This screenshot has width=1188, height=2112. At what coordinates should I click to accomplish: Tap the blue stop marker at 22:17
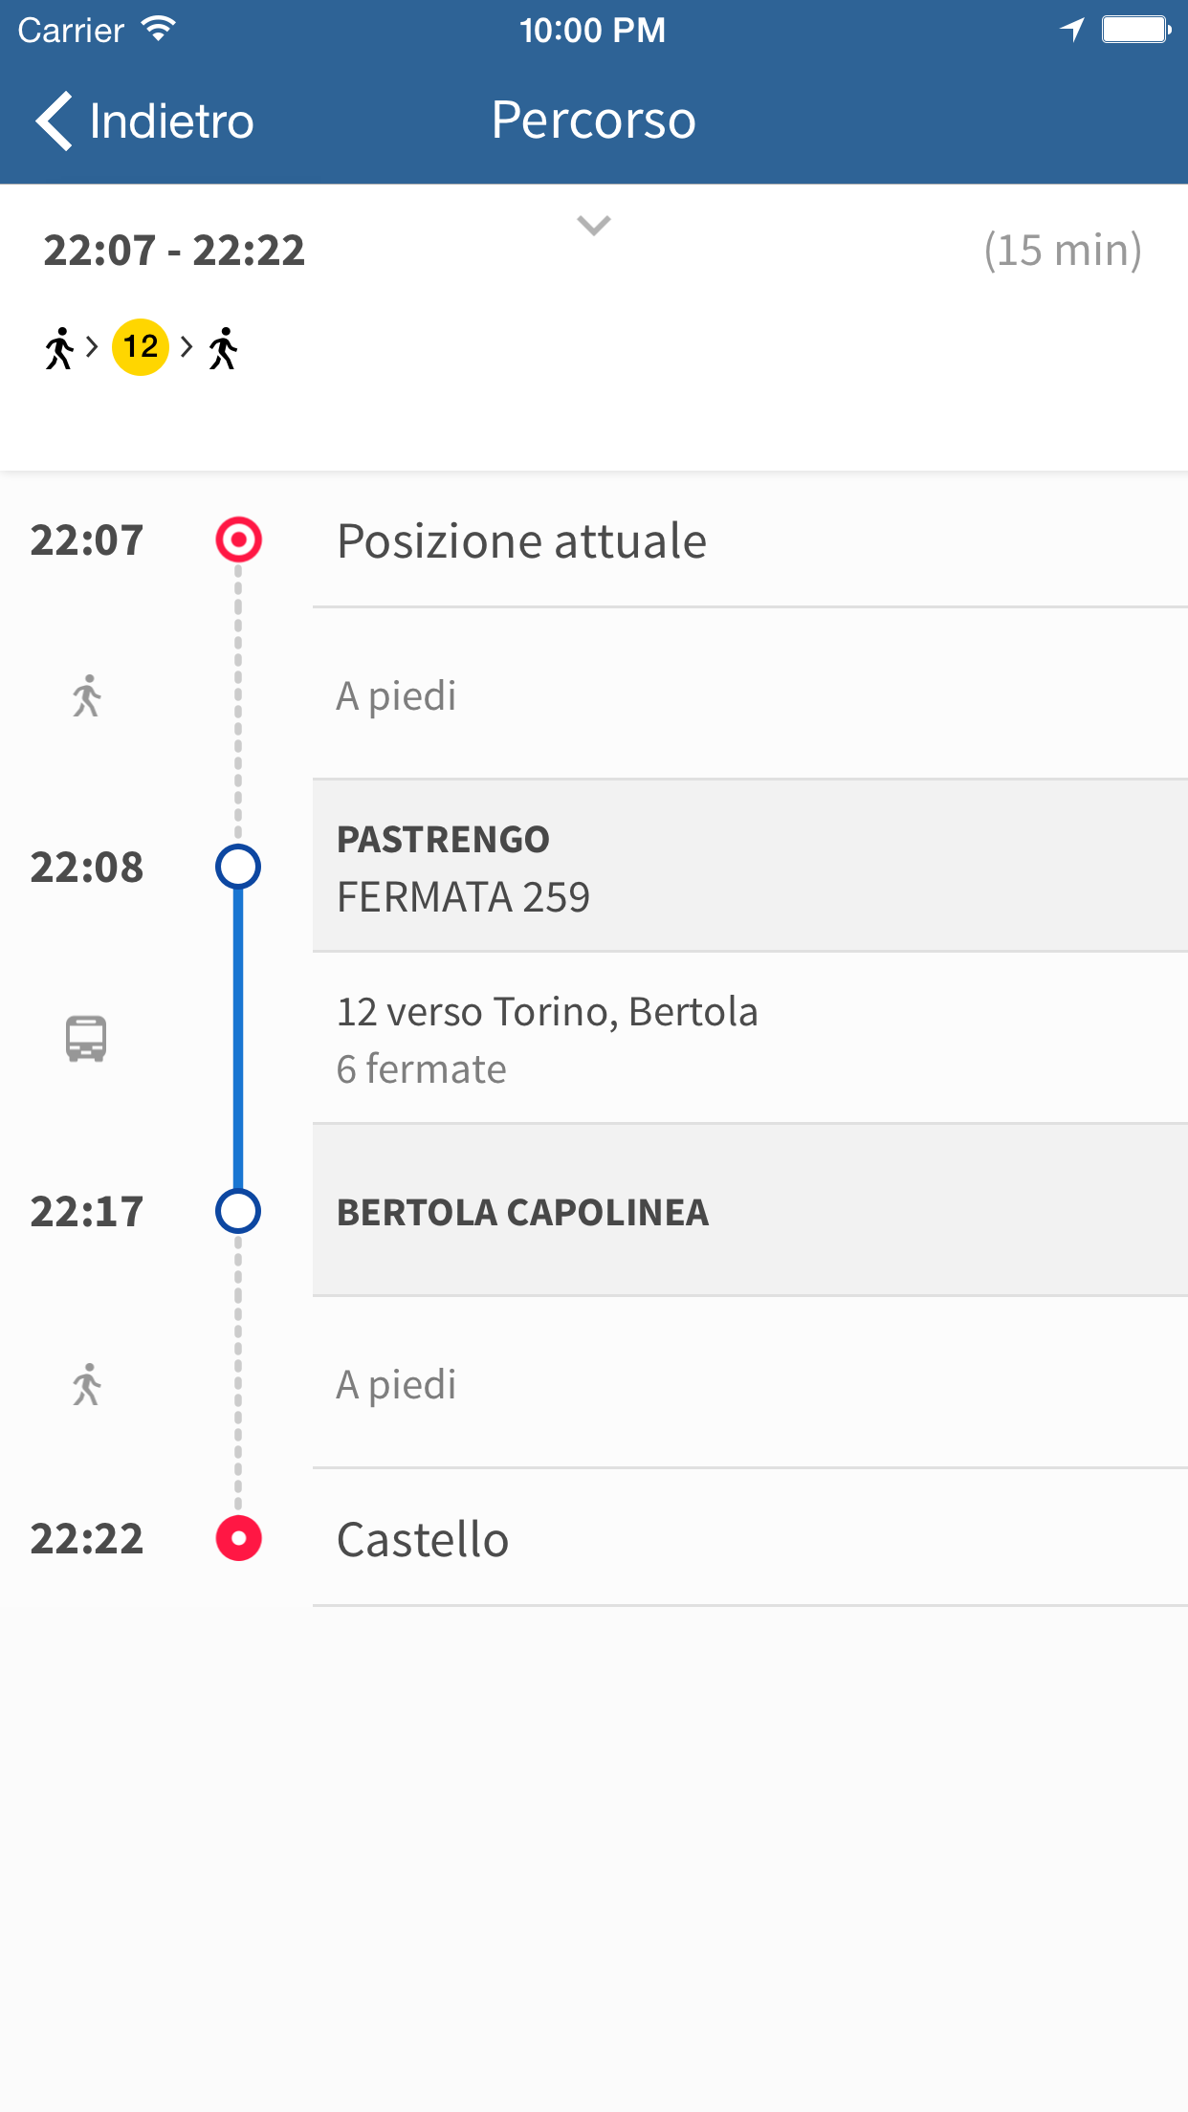point(238,1212)
